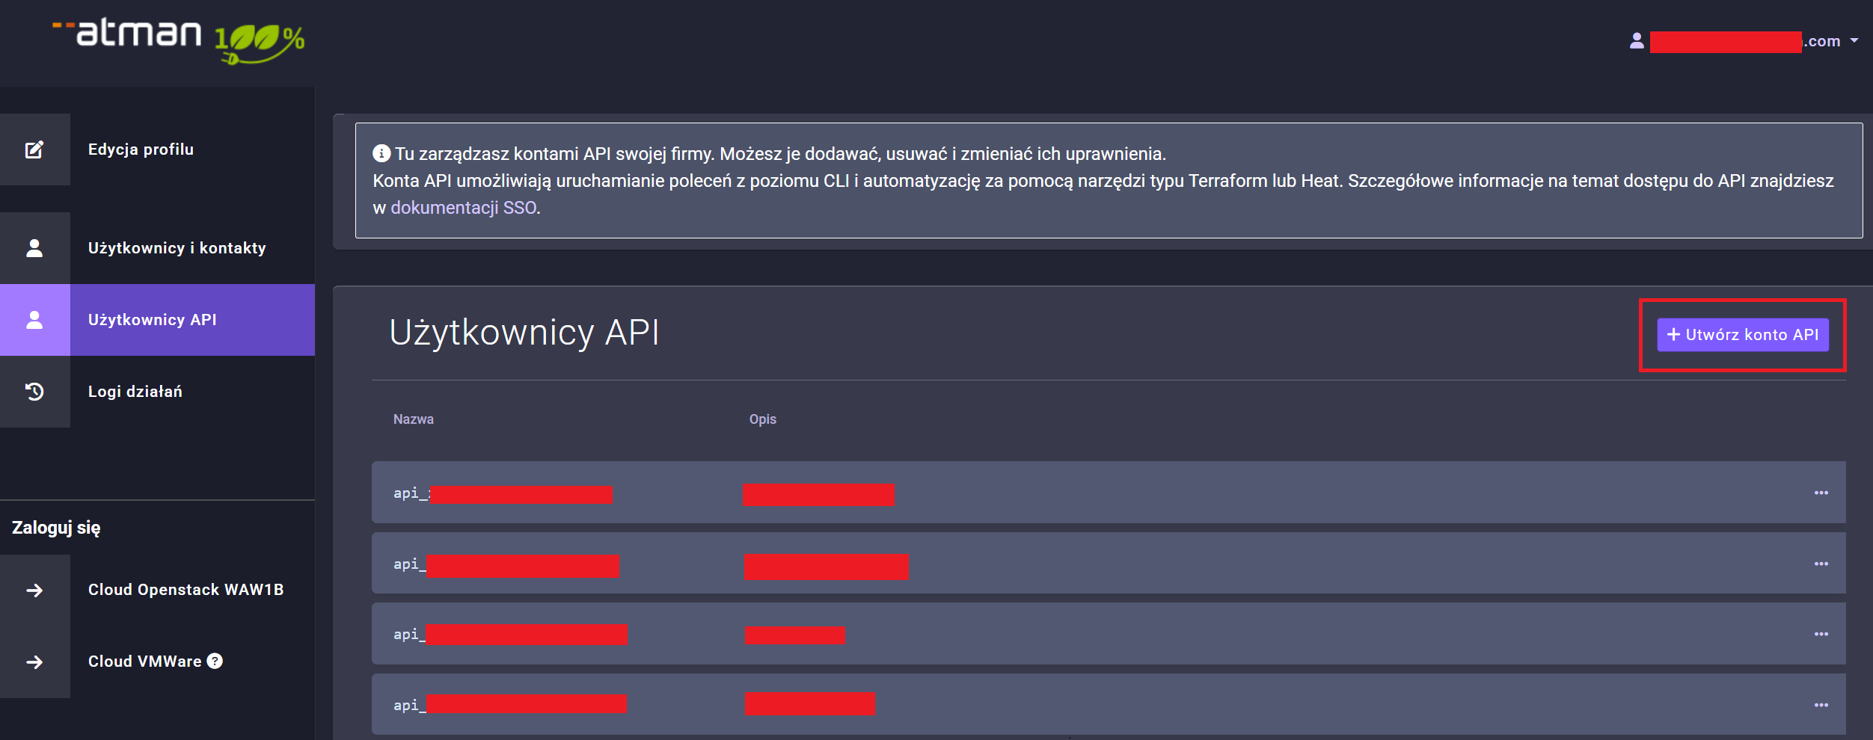Click the Nazwa column header

point(414,419)
